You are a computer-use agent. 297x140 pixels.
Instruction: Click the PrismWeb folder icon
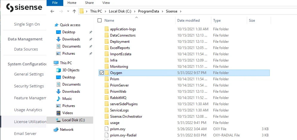(x=107, y=91)
